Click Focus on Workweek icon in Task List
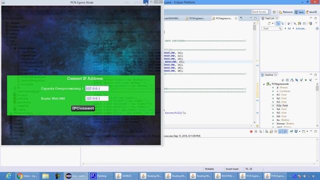Viewport: 320px width, 180px height. click(x=288, y=23)
